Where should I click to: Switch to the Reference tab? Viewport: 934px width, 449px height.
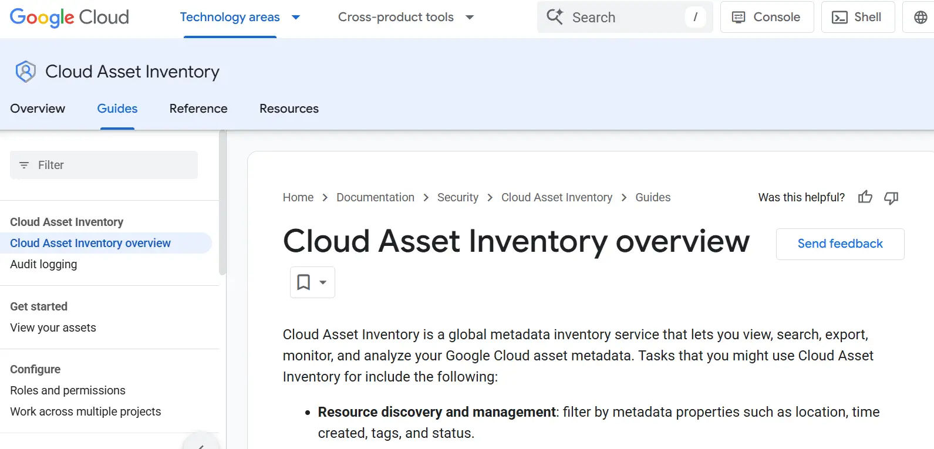coord(198,109)
